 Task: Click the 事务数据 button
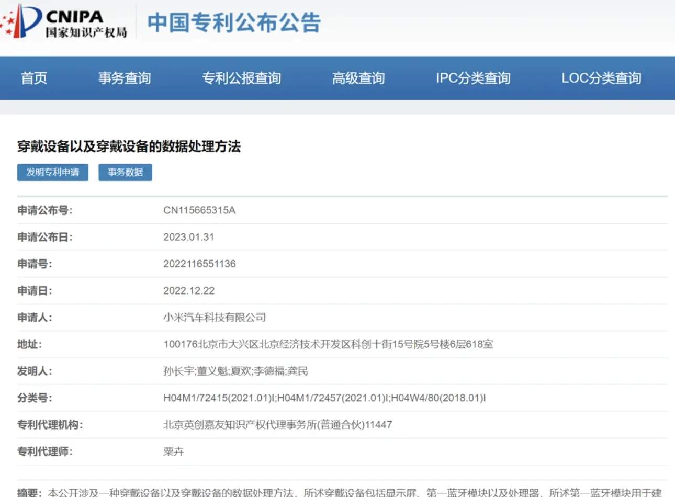pos(125,172)
